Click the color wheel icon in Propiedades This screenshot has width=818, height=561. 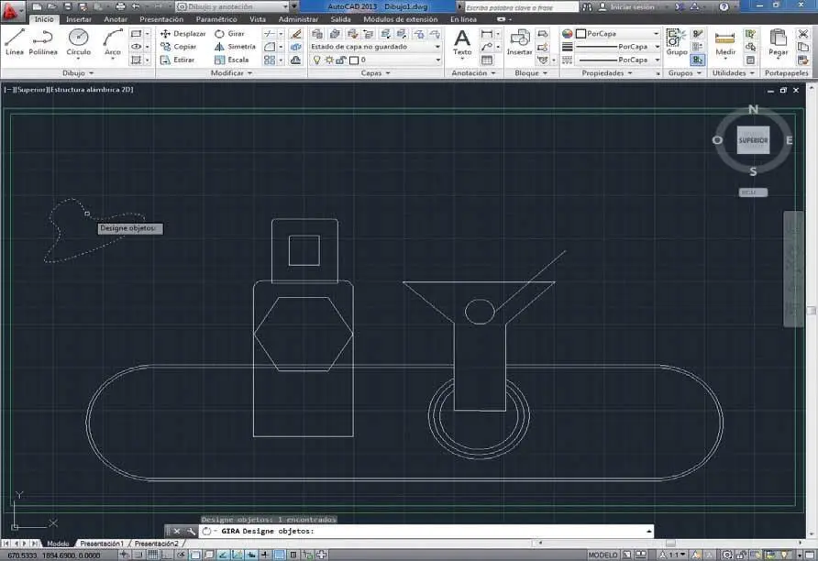[567, 33]
